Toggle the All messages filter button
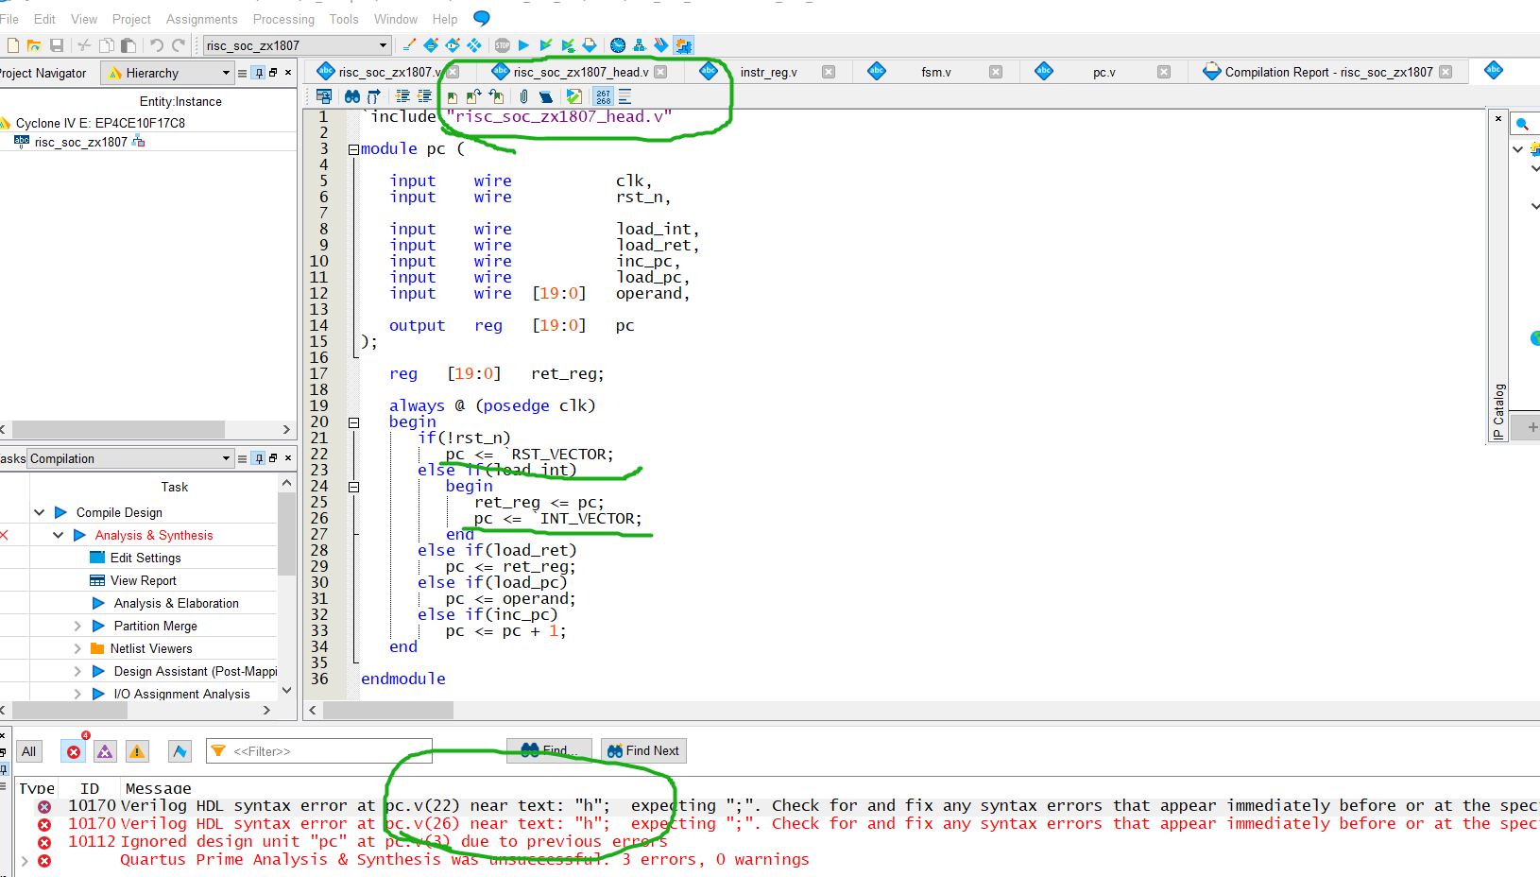This screenshot has width=1540, height=877. tap(28, 750)
